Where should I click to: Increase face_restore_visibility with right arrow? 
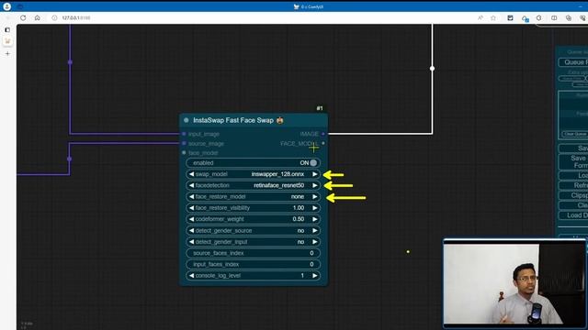[315, 208]
